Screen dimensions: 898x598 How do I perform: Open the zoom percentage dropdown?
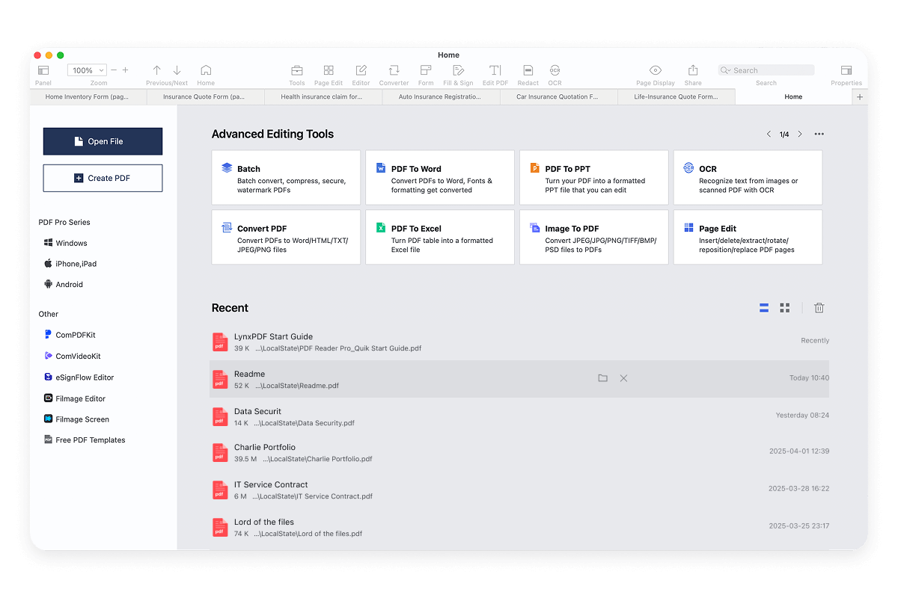[x=88, y=70]
